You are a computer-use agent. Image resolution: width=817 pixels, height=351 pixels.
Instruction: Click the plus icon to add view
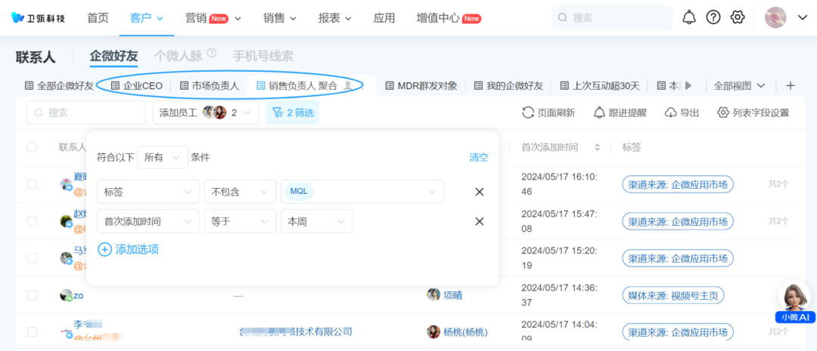791,85
